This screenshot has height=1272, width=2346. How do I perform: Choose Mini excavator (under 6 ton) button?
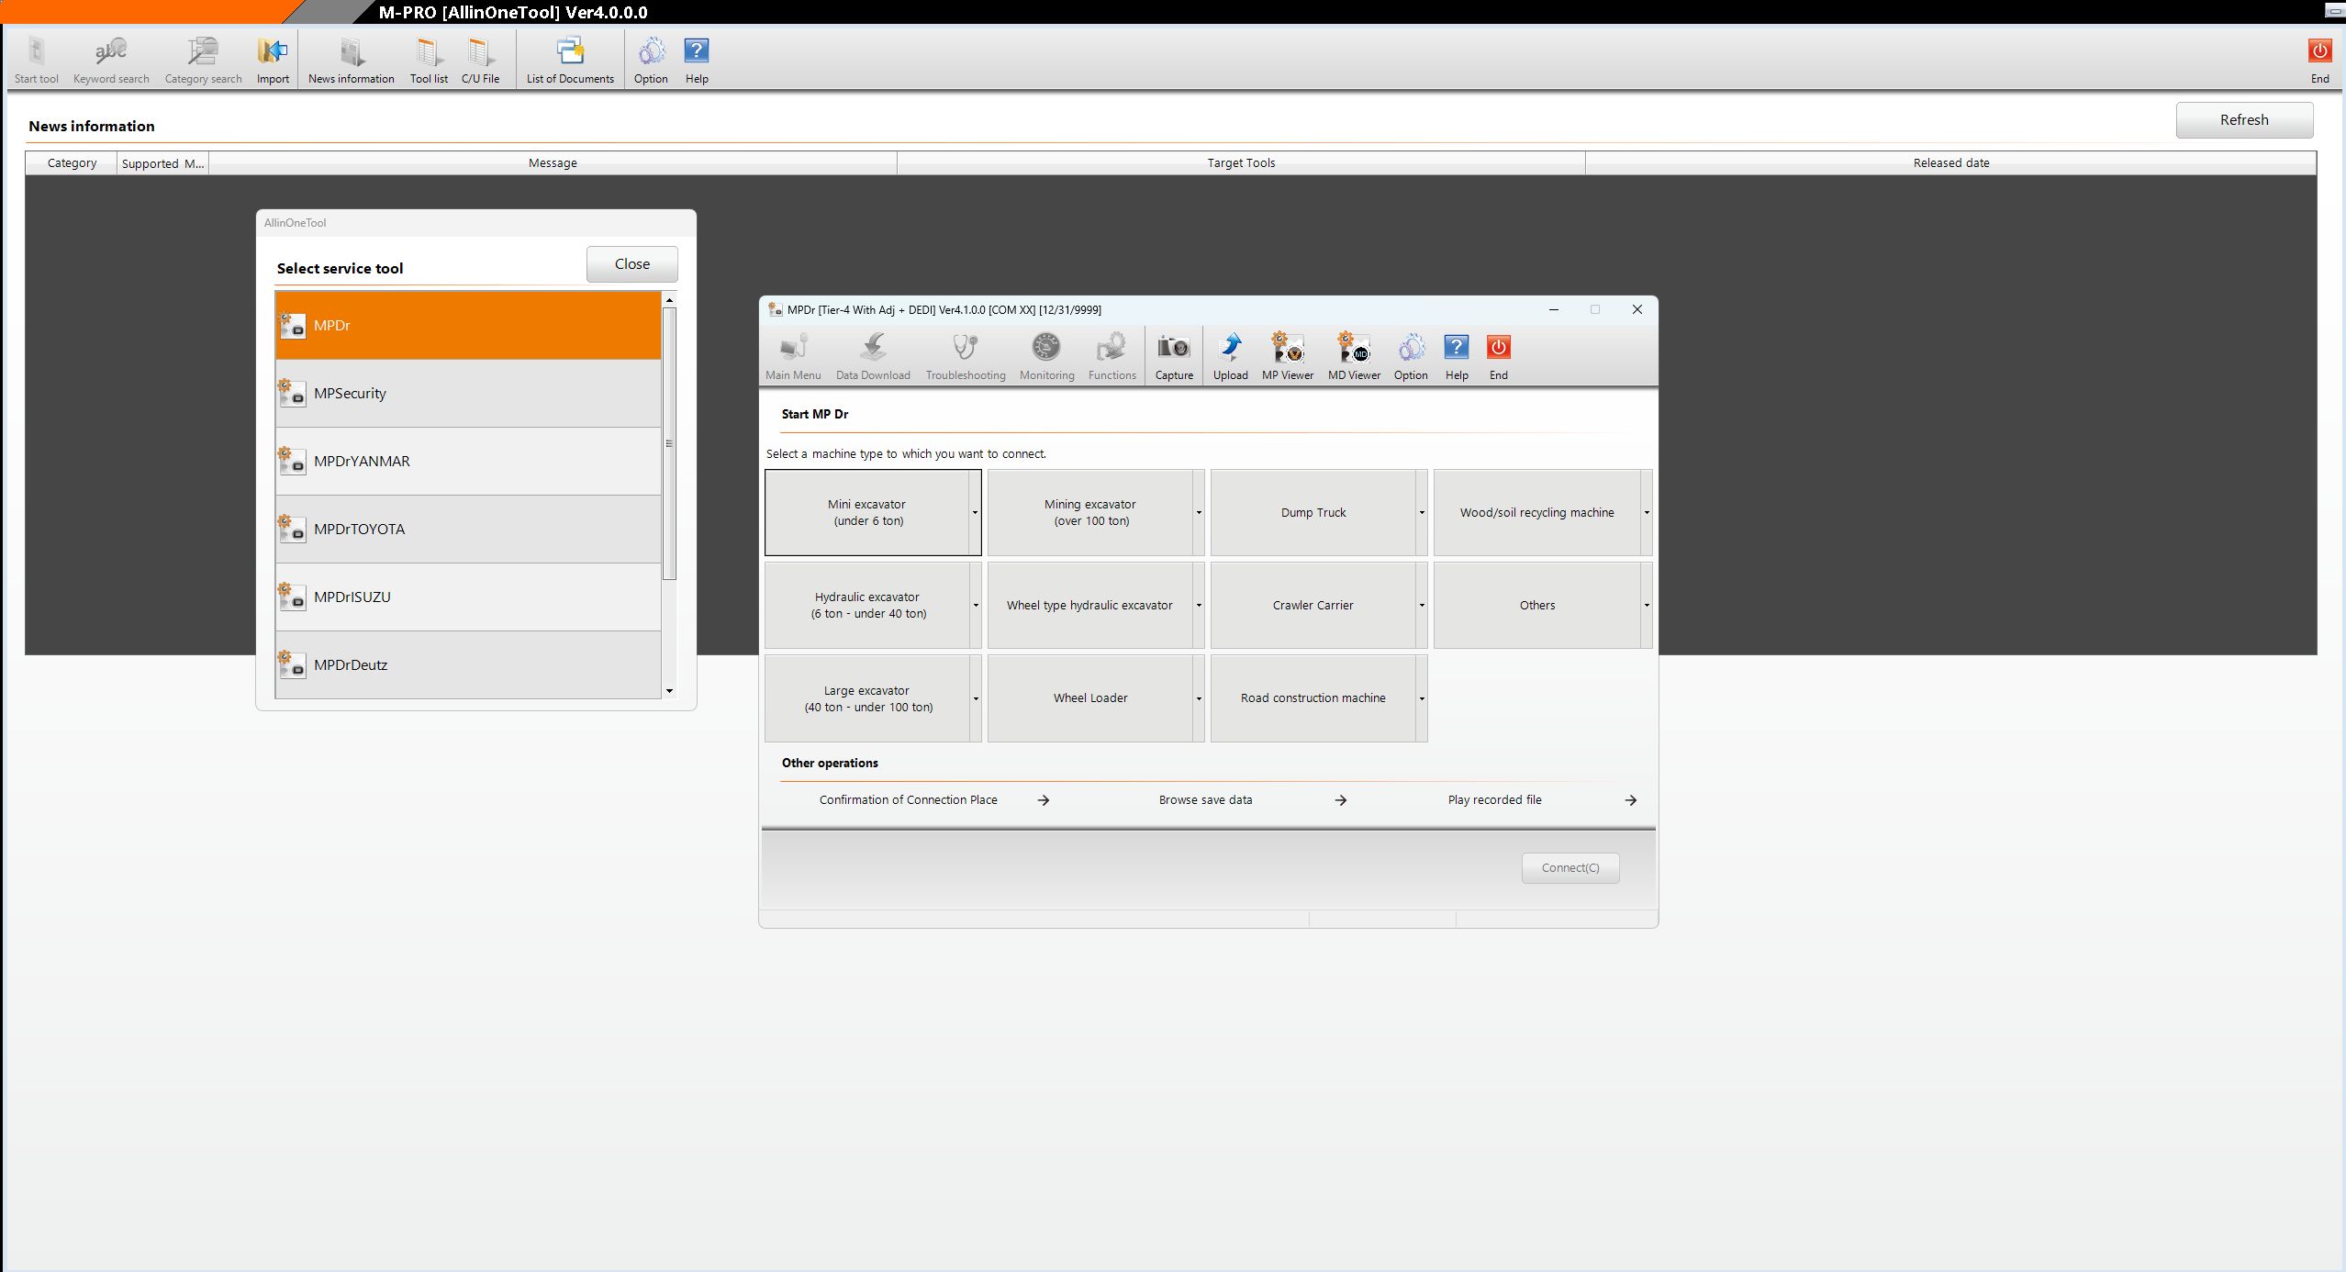867,512
